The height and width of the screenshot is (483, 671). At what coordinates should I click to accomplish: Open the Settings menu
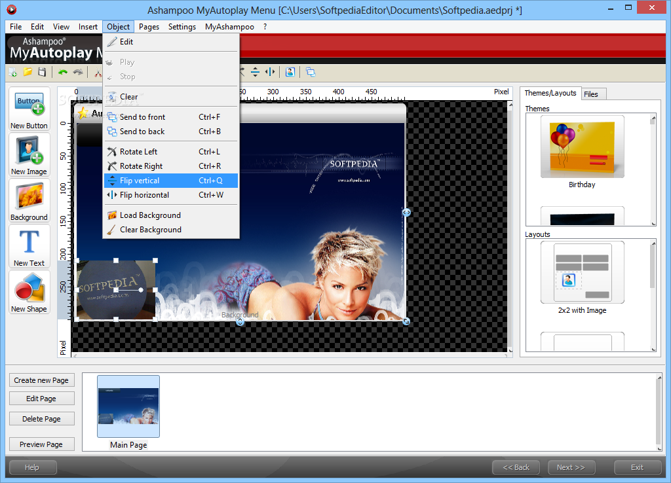click(182, 26)
